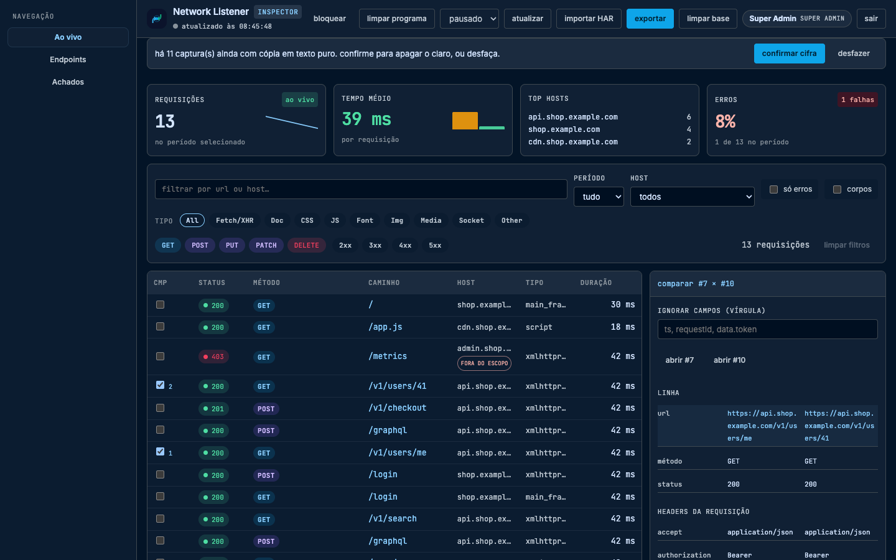This screenshot has height=560, width=896.
Task: Go to Endpoints in the sidebar
Action: [x=68, y=60]
